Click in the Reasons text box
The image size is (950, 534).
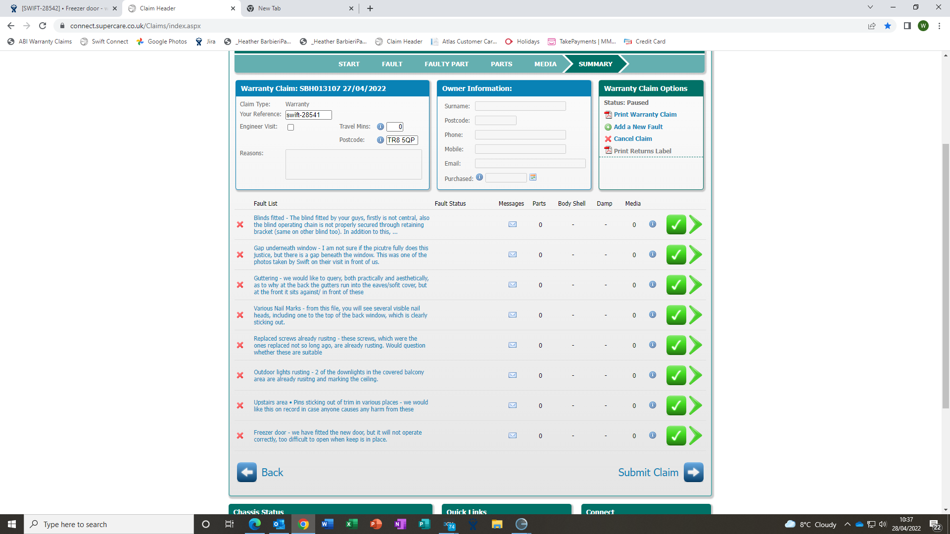[x=353, y=165]
